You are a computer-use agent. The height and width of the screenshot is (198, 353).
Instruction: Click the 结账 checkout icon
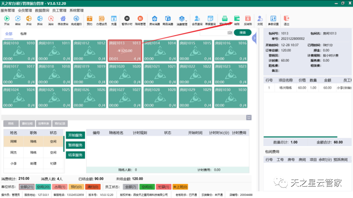point(237,19)
